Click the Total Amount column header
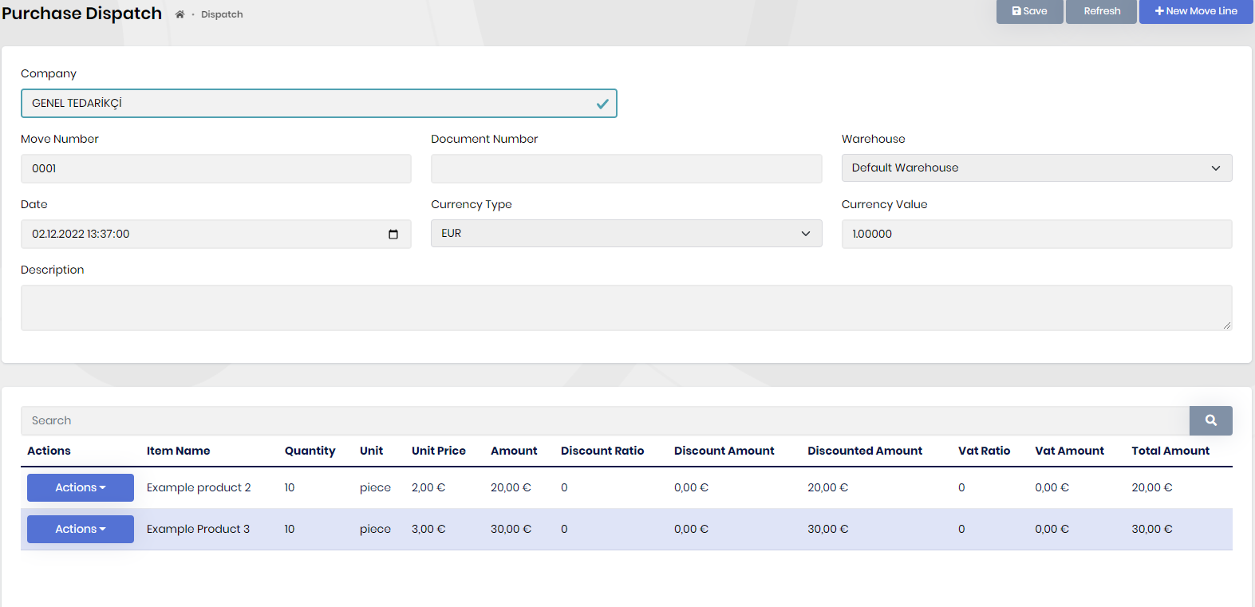Viewport: 1255px width, 607px height. click(x=1170, y=451)
